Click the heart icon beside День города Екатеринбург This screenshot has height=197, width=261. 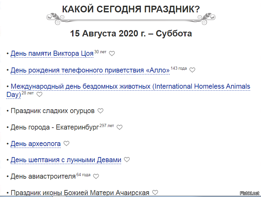click(119, 127)
